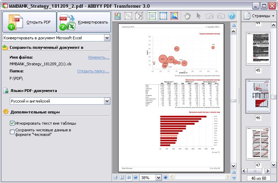The image size is (278, 183).
Task: Select the table area tool
Action: click(x=163, y=16)
